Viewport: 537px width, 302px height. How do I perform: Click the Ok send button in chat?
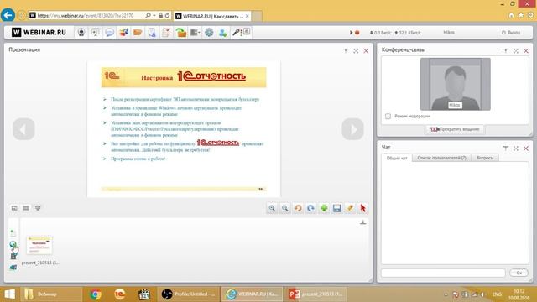[x=519, y=273]
